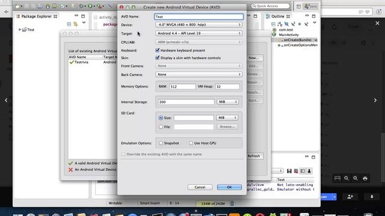Click Link with Editor icon in Package Explorer
The width and height of the screenshot is (385, 216).
[76, 24]
